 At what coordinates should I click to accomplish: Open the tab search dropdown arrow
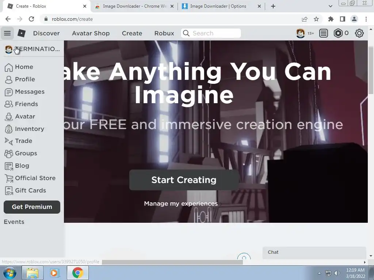(x=330, y=6)
